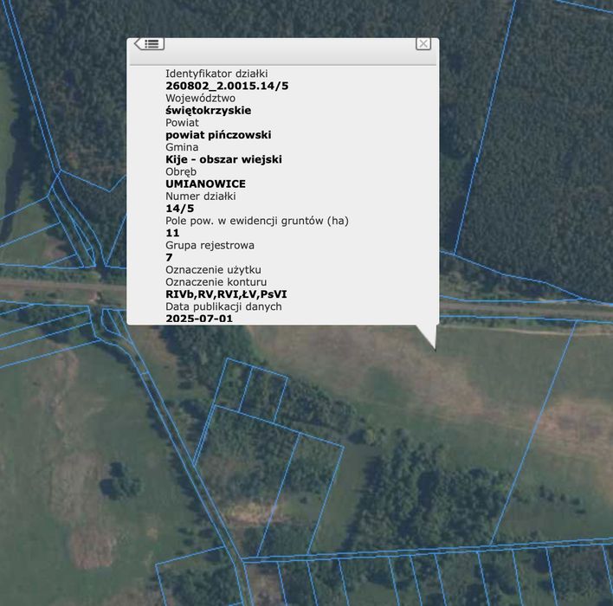
Task: Click the Grupa rejestrowa label
Action: click(x=210, y=246)
